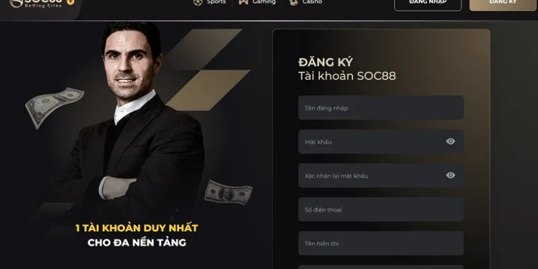This screenshot has width=538, height=269.
Task: Focus the Số điện thoại field
Action: (x=381, y=209)
